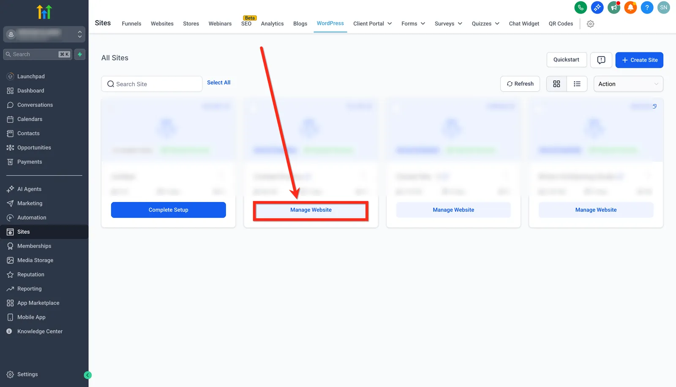Click the Search Site input field
The width and height of the screenshot is (676, 387).
click(x=152, y=84)
